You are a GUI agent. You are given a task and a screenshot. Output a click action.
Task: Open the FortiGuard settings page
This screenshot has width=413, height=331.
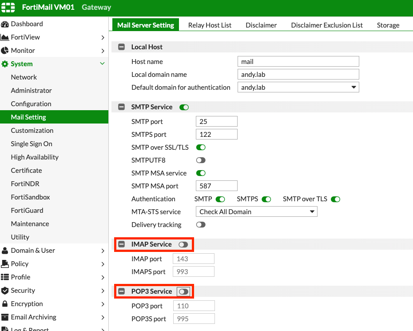(x=28, y=210)
